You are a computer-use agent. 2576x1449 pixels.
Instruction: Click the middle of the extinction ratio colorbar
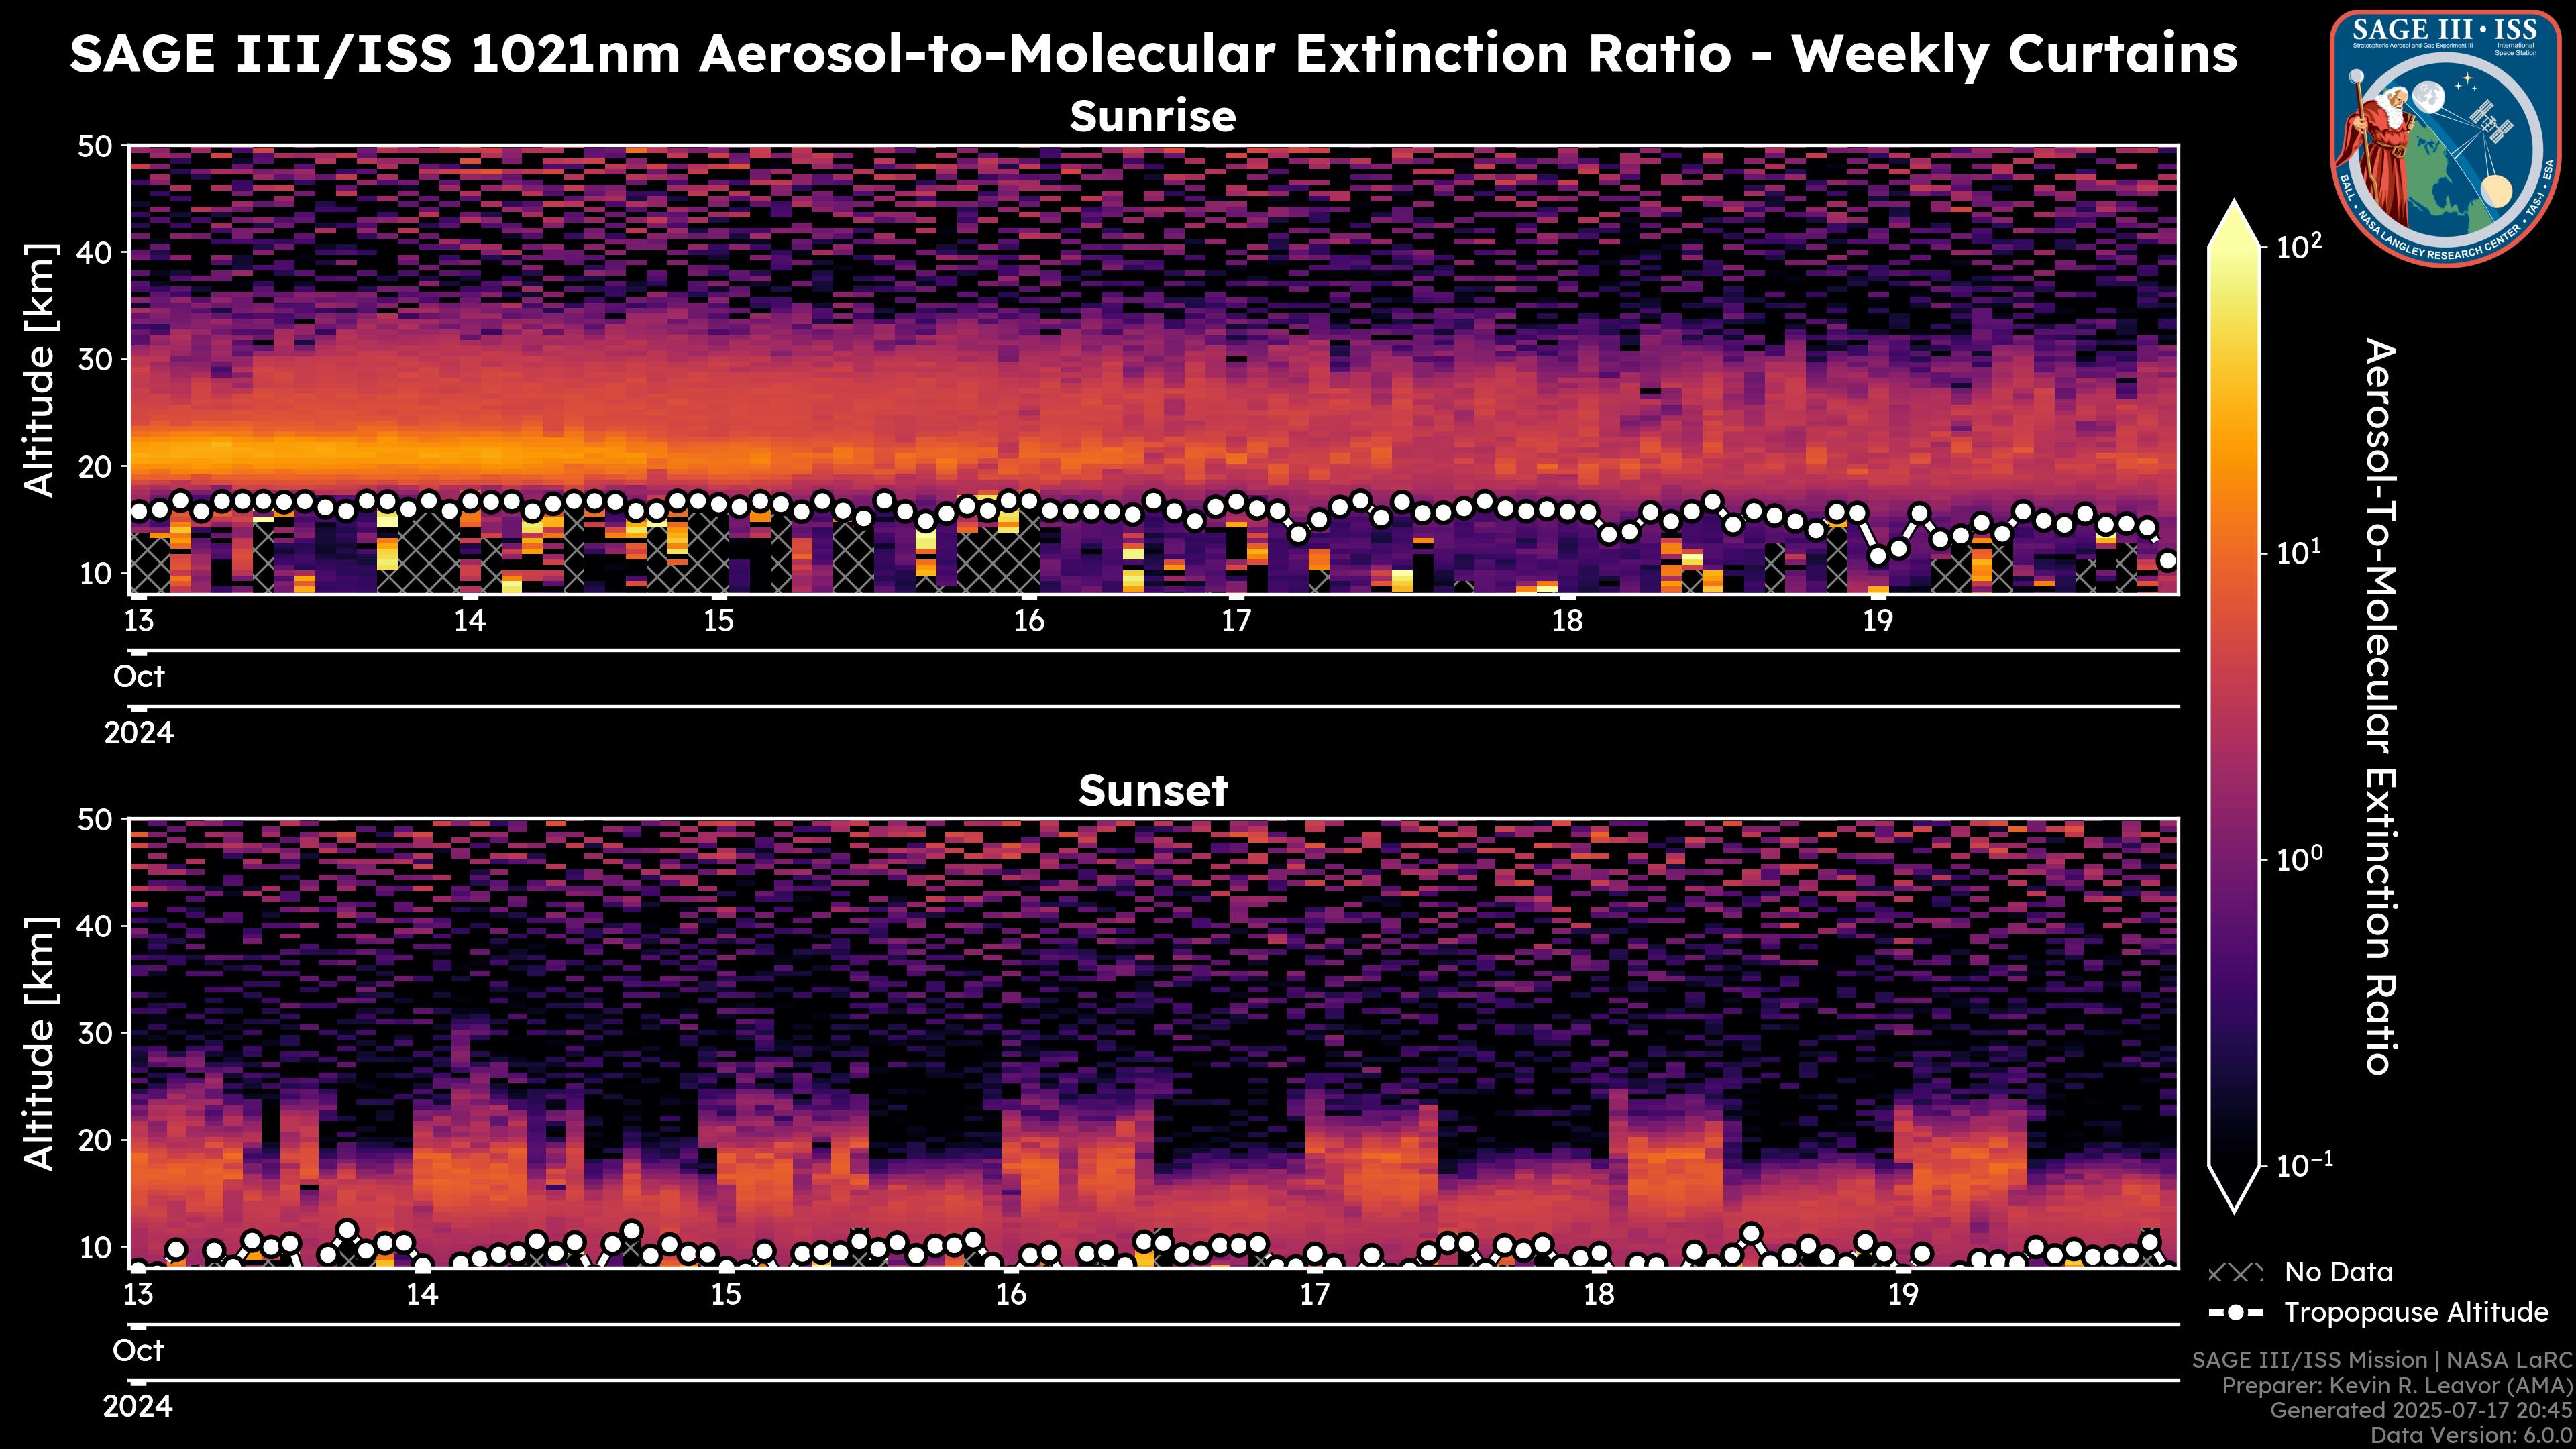coord(2234,705)
